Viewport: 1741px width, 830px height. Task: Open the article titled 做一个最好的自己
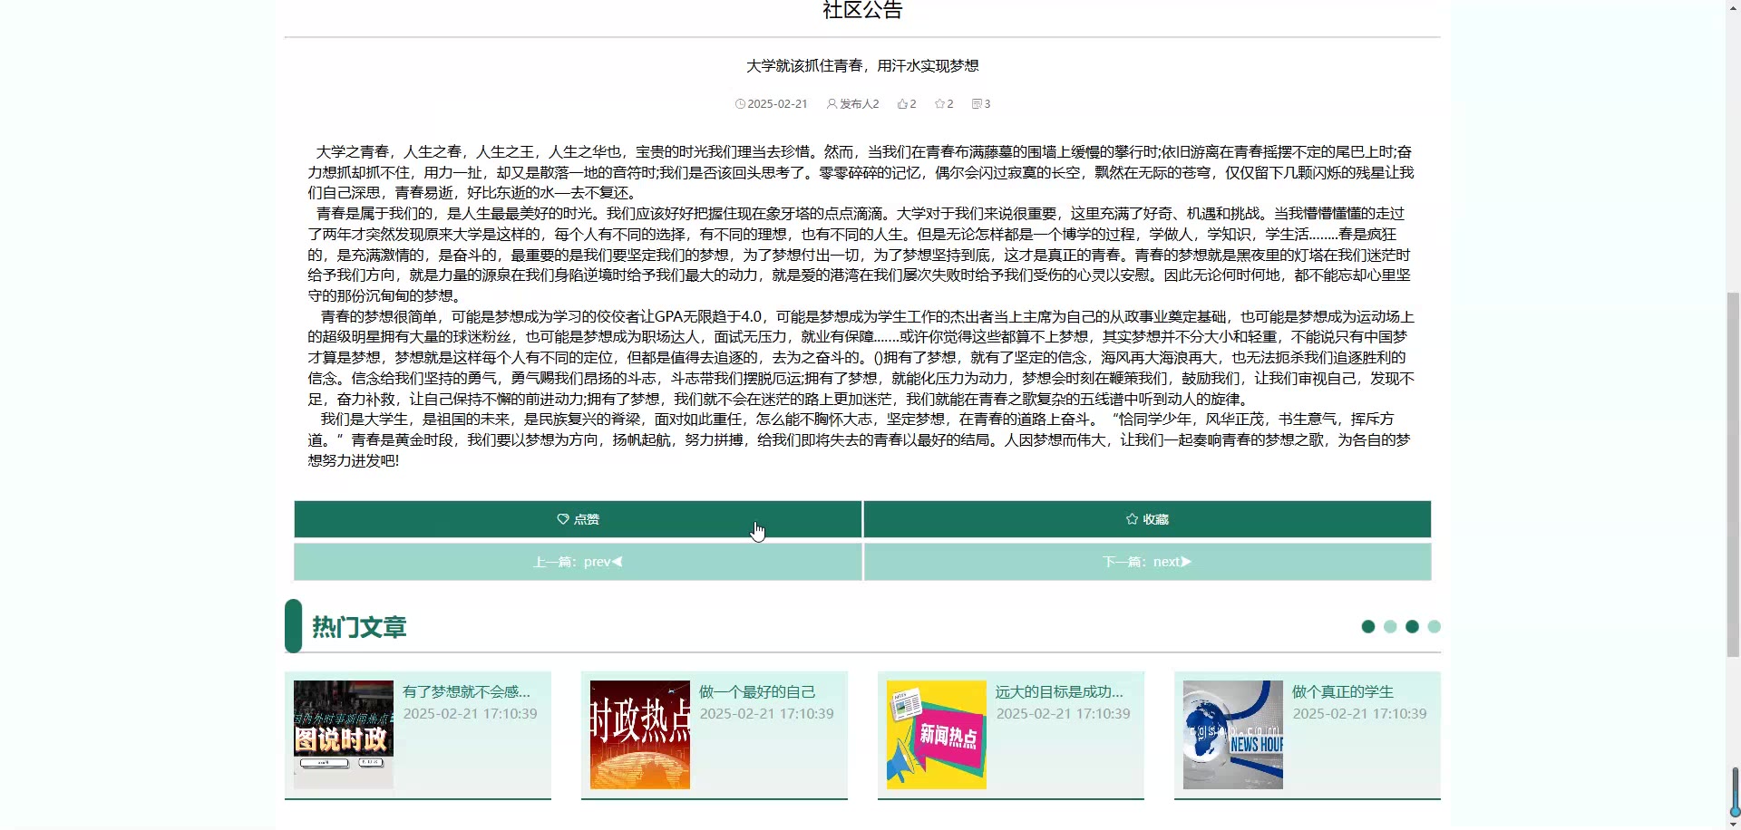click(757, 692)
